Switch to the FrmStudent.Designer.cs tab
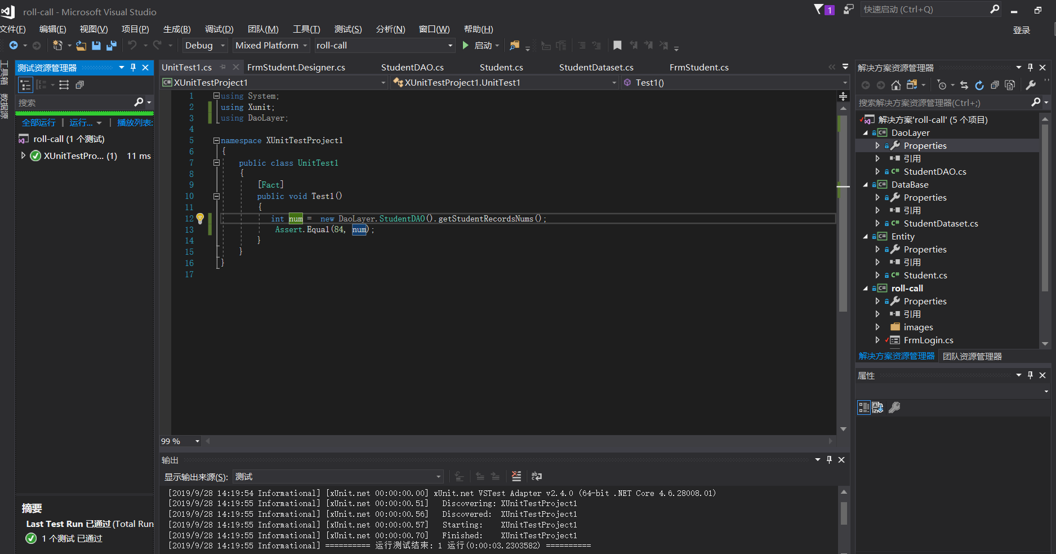The height and width of the screenshot is (554, 1056). 296,68
